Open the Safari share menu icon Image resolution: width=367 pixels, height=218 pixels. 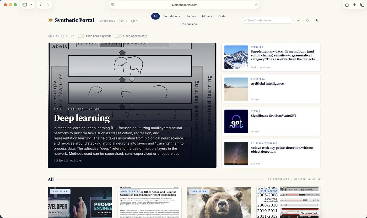pyautogui.click(x=347, y=5)
